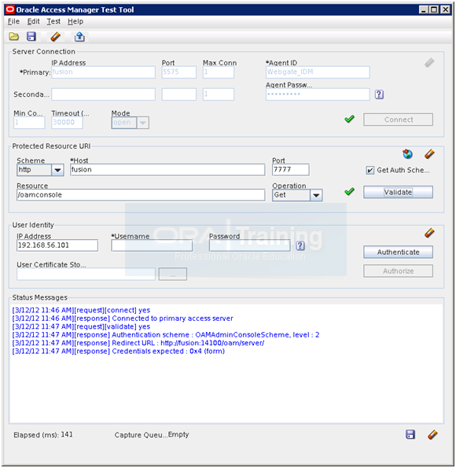Click the certificate store browse button

(x=173, y=274)
